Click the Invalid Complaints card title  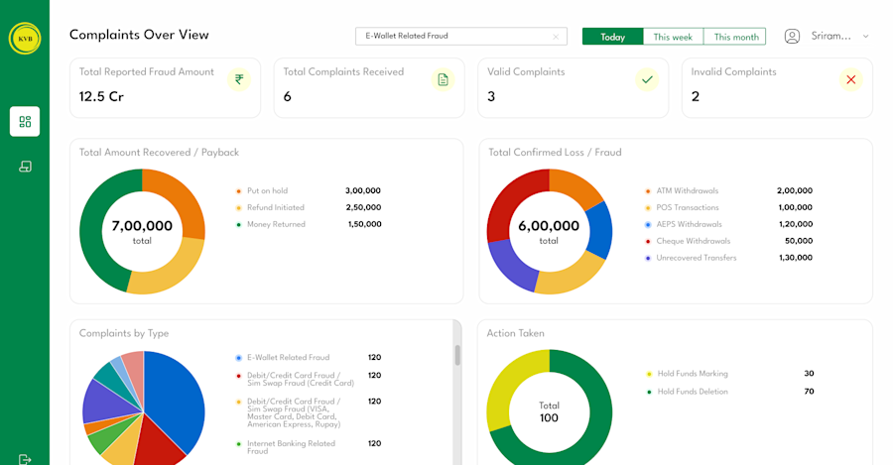click(x=733, y=71)
